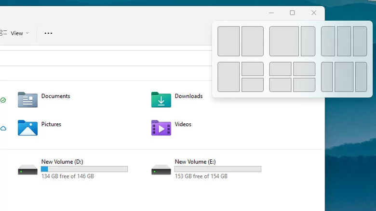The height and width of the screenshot is (211, 376).
Task: Pick wide center zone of the bottom-right snap layout
Action: (344, 77)
